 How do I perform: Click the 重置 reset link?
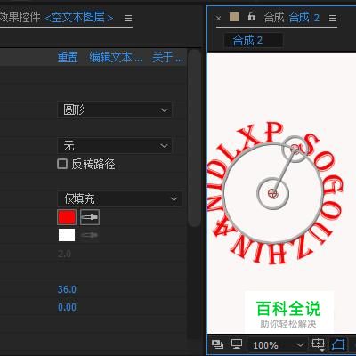pos(68,57)
